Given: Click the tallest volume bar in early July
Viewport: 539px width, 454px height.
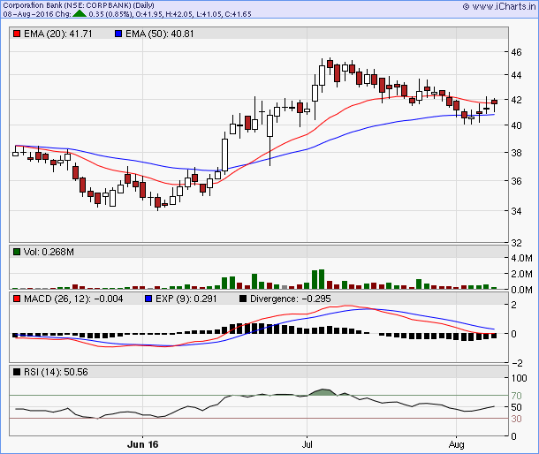Looking at the screenshot, I should point(322,279).
